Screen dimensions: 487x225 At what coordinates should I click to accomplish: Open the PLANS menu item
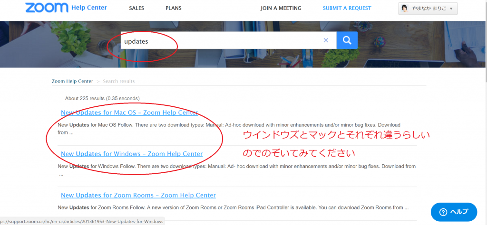coord(174,9)
